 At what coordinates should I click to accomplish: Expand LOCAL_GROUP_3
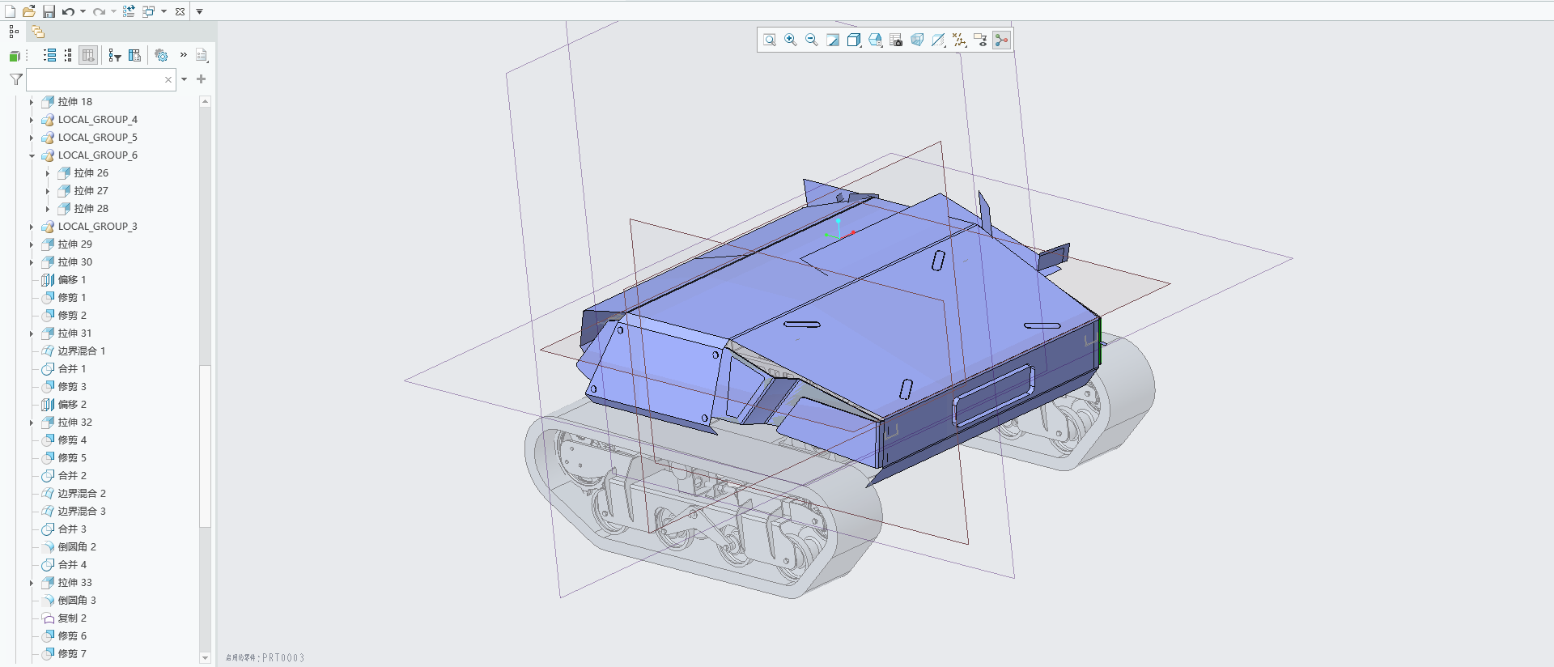tap(32, 227)
